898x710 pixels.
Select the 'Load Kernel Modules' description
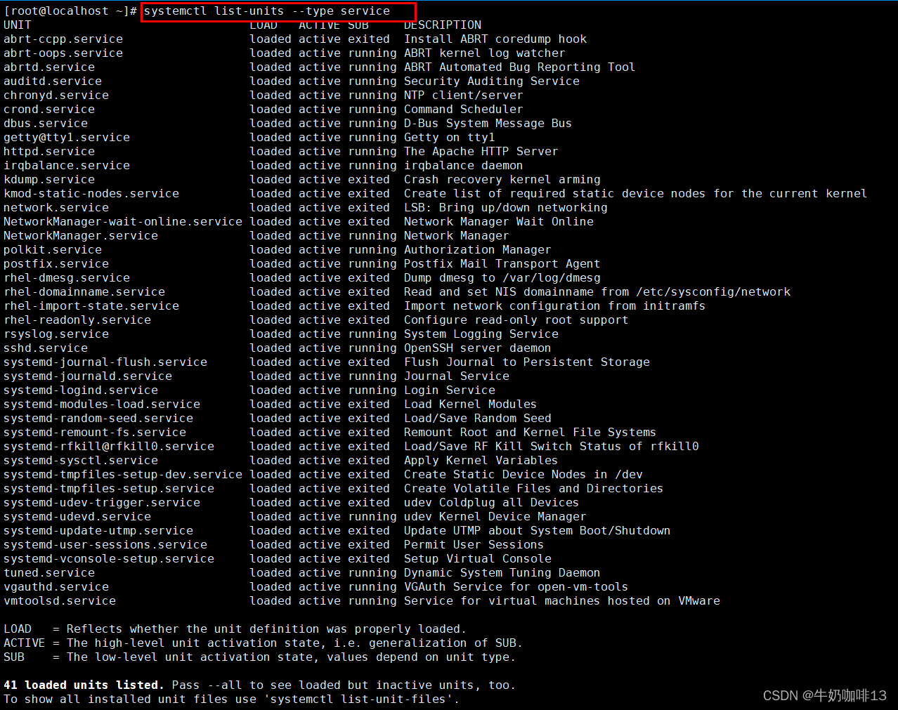coord(471,405)
